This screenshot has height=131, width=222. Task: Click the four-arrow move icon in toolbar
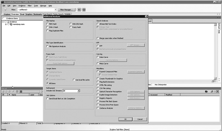click(84, 10)
